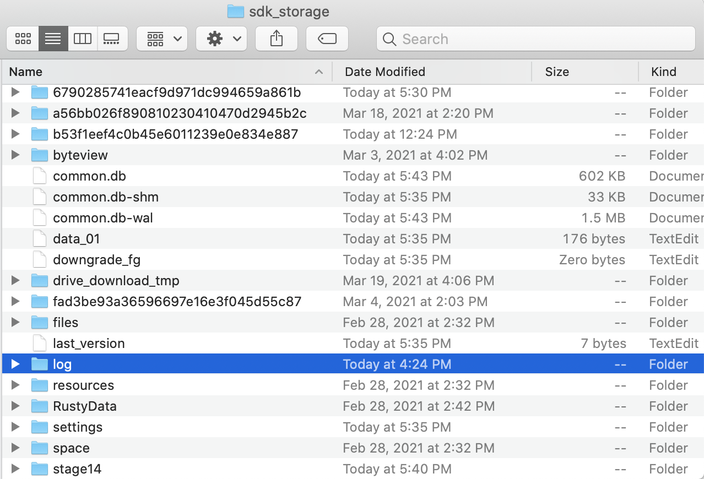Viewport: 704px width, 479px height.
Task: Expand the RustyData folder
Action: click(x=15, y=406)
